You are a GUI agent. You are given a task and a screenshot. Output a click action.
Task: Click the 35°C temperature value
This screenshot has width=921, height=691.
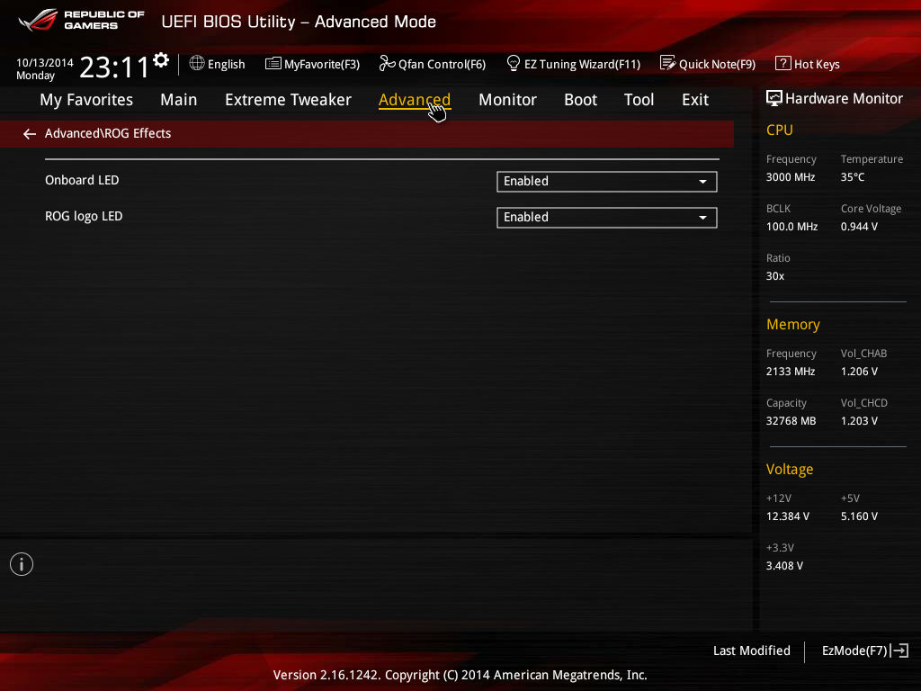[x=853, y=177]
